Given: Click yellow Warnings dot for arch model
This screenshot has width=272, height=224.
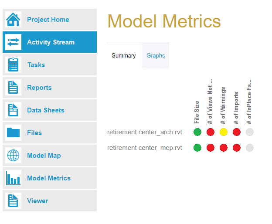Looking at the screenshot, I should [x=224, y=132].
